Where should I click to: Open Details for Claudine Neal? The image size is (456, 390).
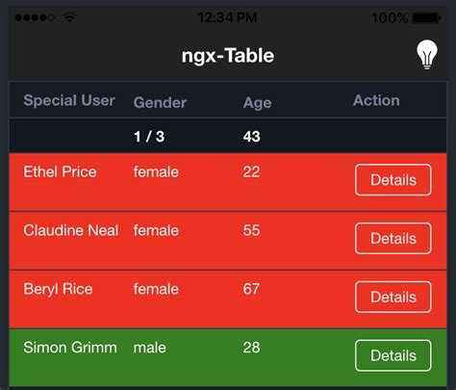[x=393, y=239]
